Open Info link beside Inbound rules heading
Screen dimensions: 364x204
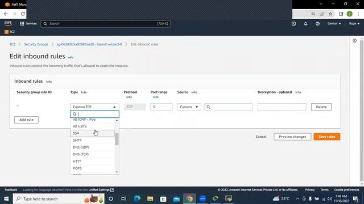pyautogui.click(x=49, y=82)
